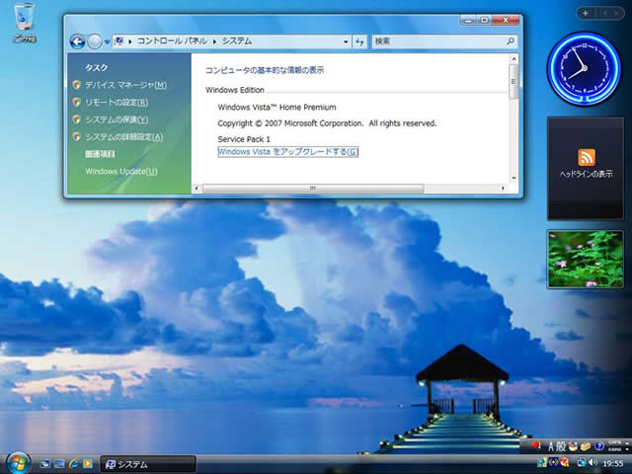Open デバイス マネージャ task link
632x474 pixels.
[125, 85]
